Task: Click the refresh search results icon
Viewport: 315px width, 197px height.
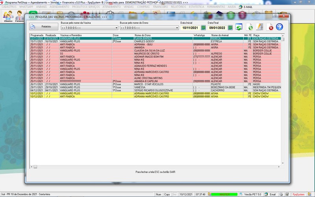Action: click(239, 27)
